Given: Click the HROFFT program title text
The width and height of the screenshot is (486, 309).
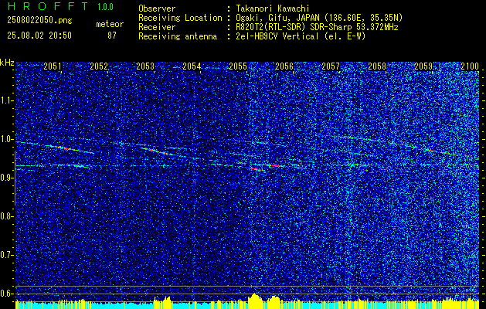Looking at the screenshot, I should click(x=48, y=6).
